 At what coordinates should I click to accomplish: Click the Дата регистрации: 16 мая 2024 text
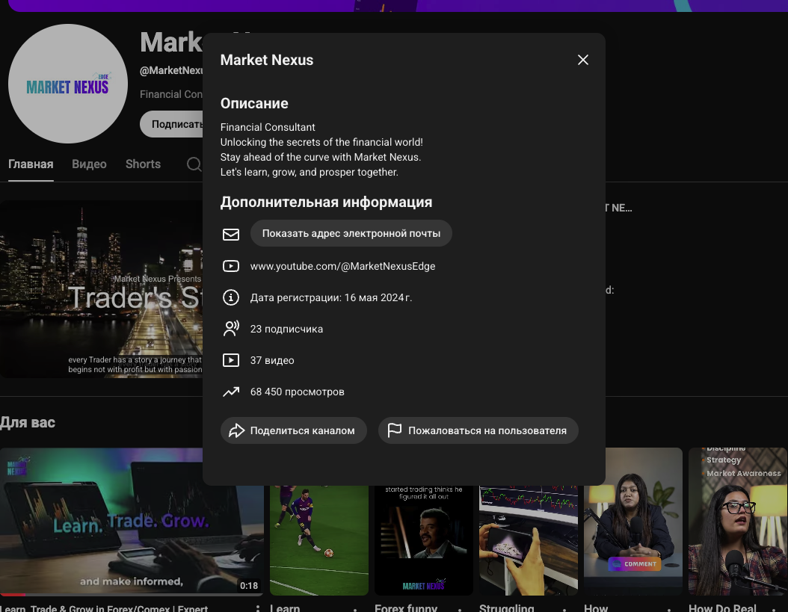[x=331, y=297]
